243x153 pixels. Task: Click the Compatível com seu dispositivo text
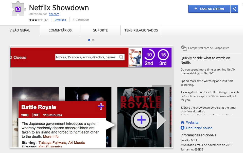coord(209,48)
